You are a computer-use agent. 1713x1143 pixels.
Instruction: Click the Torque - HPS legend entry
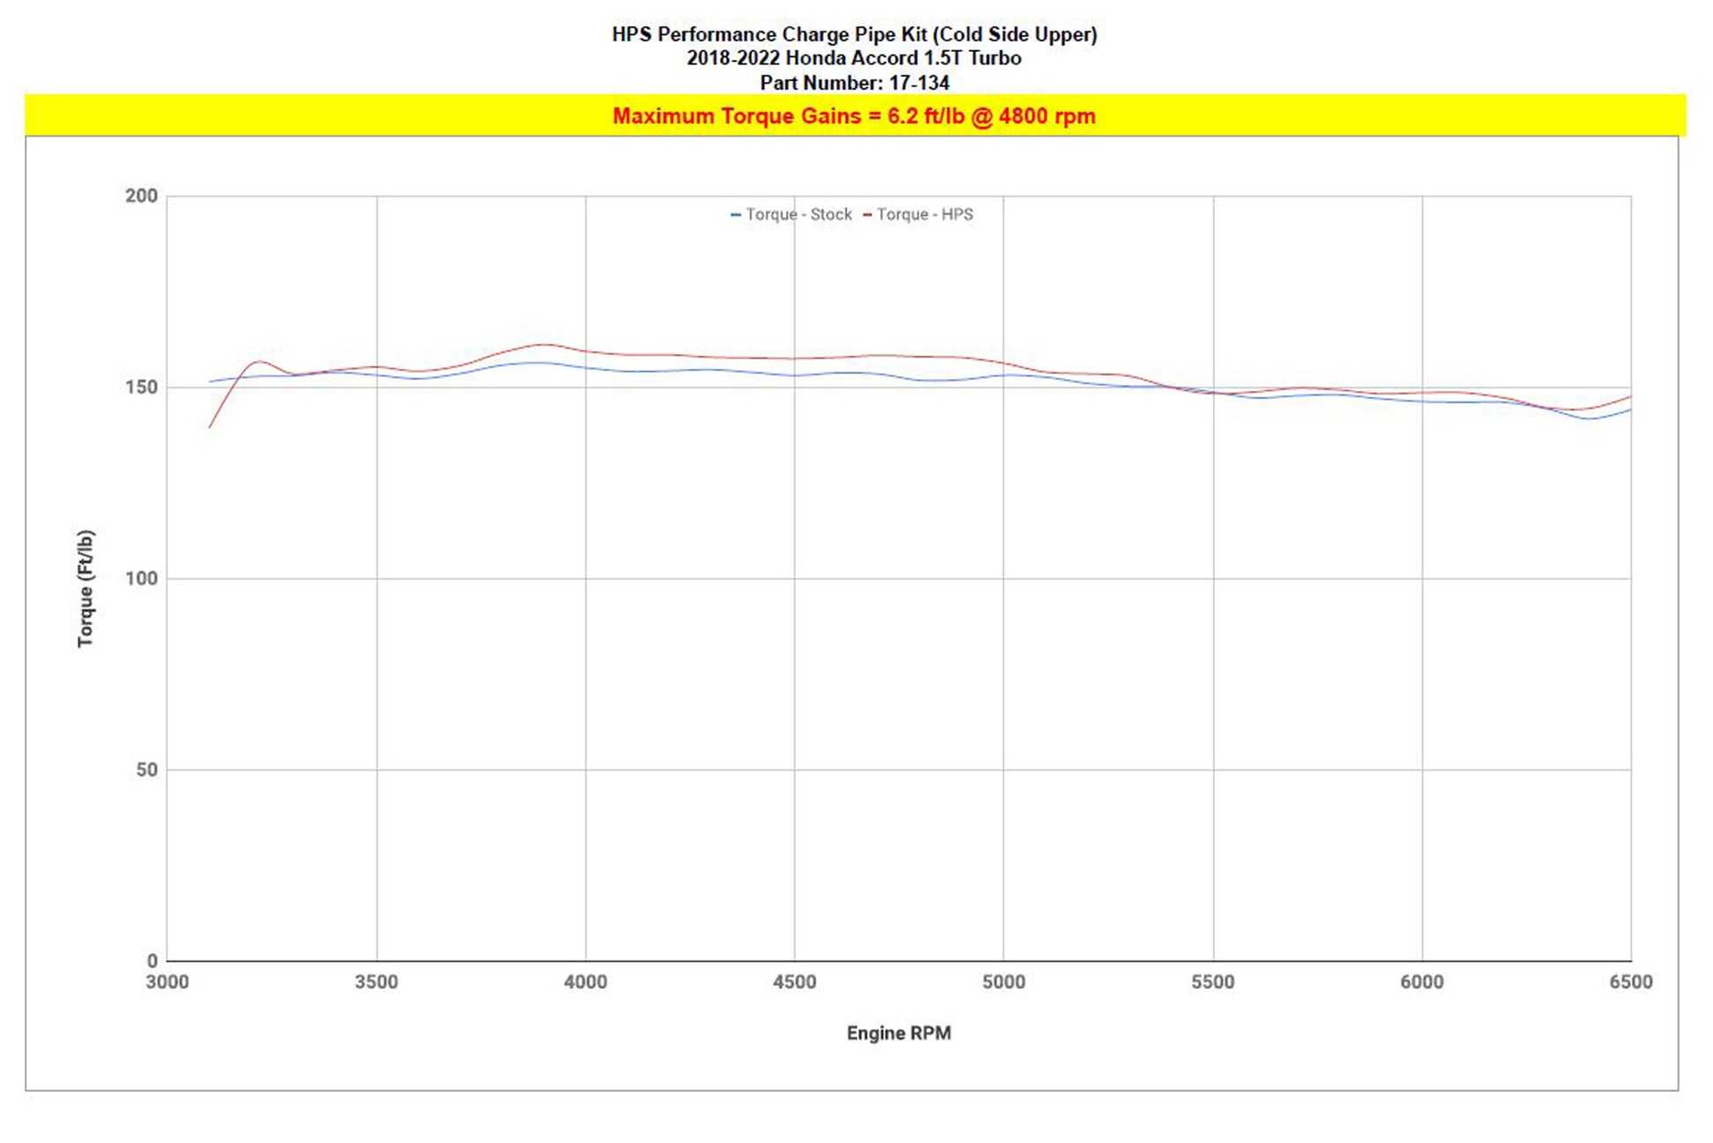point(924,215)
